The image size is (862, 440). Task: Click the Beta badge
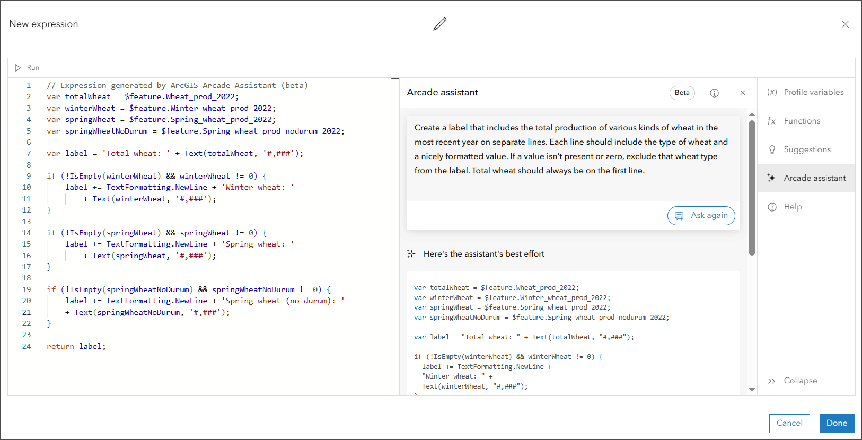682,93
